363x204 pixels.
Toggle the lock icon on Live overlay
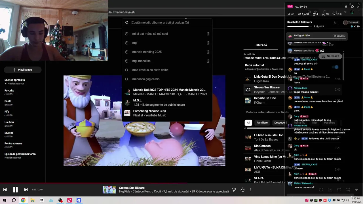[x=346, y=7]
